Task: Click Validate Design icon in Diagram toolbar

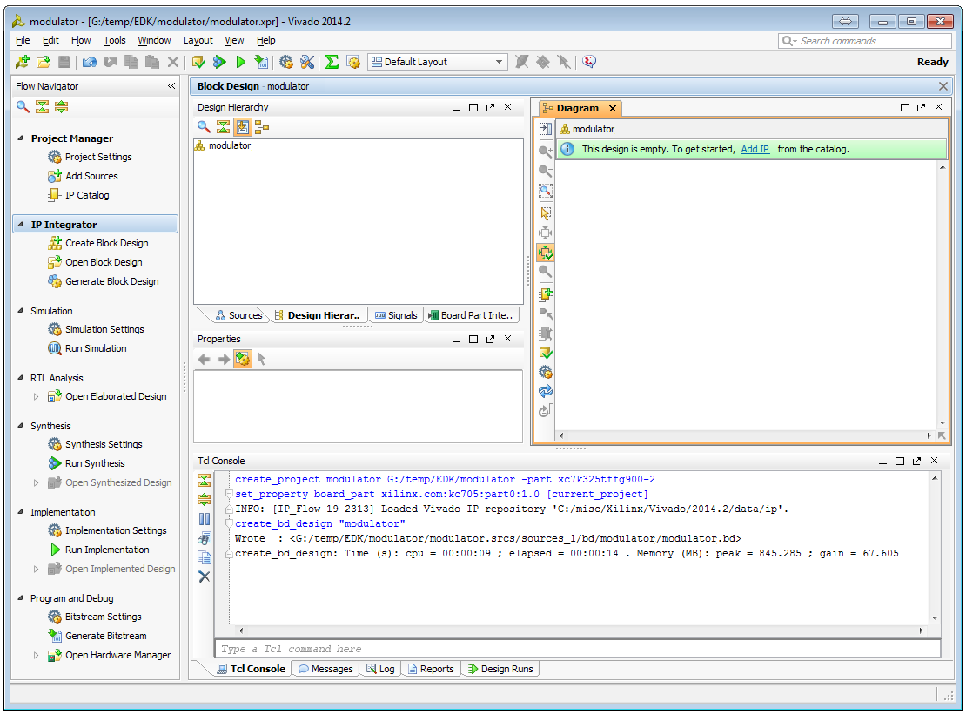Action: [x=545, y=353]
